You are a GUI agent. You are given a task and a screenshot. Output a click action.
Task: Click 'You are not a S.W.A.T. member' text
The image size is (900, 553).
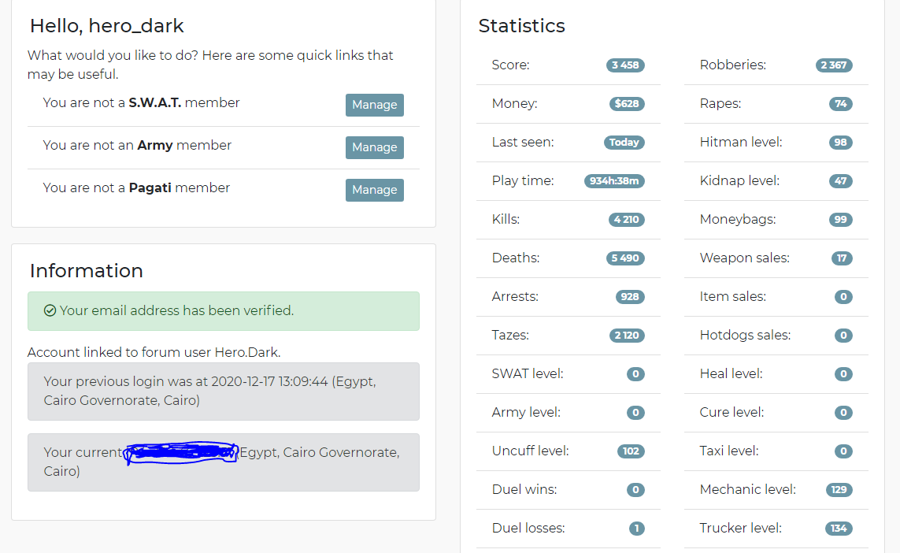coord(141,102)
